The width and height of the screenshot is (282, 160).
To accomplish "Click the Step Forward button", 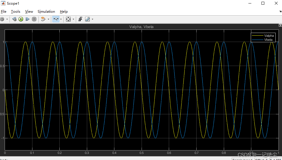I will 27,19.
